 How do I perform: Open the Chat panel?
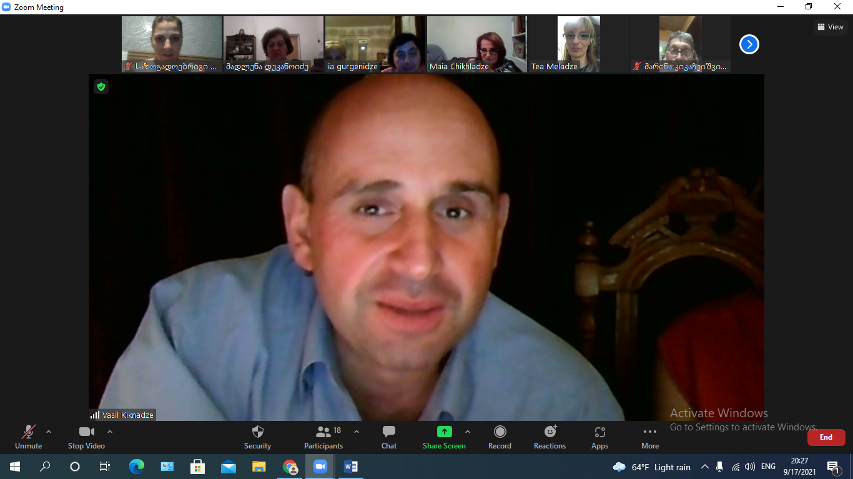click(x=389, y=437)
